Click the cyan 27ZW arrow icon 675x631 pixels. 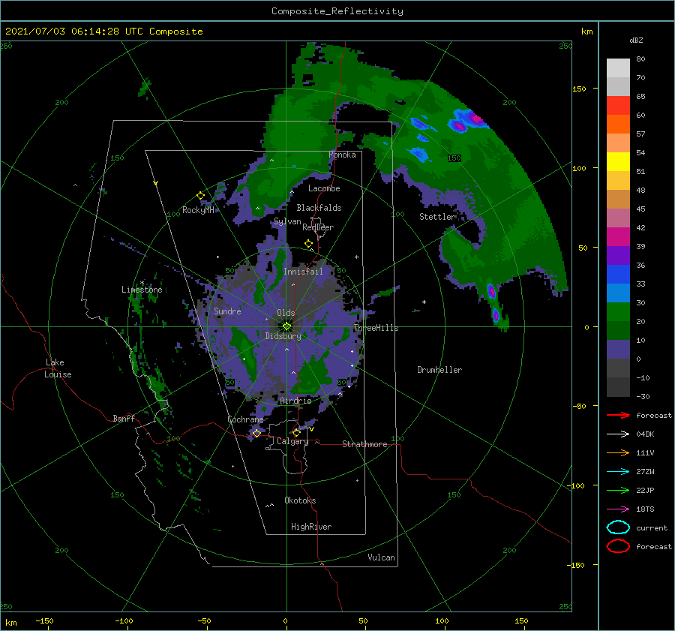pos(618,472)
